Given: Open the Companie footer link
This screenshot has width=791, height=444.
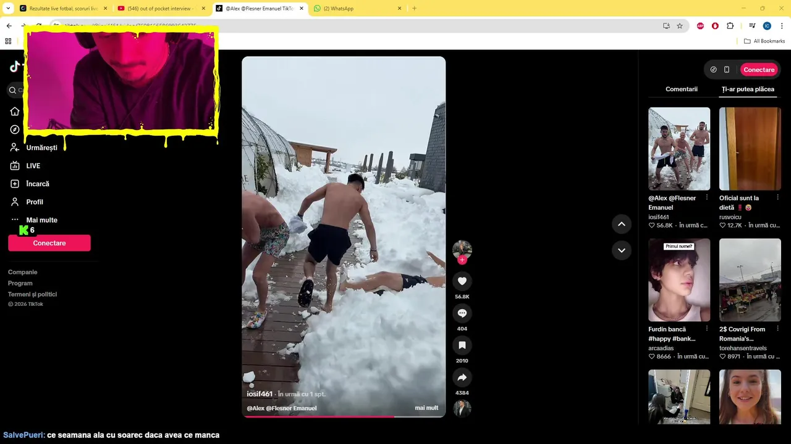Looking at the screenshot, I should click(23, 272).
